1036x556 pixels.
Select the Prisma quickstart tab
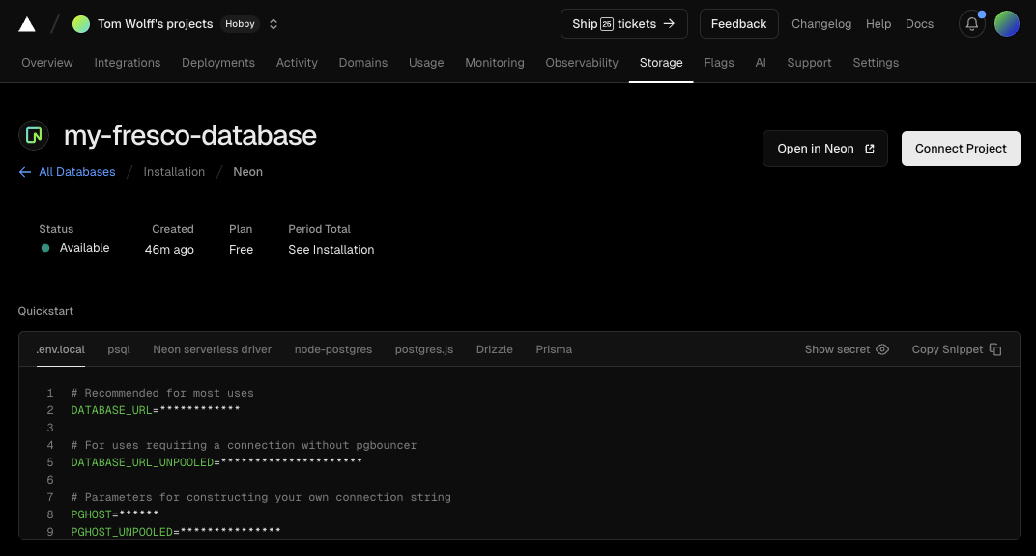(554, 349)
